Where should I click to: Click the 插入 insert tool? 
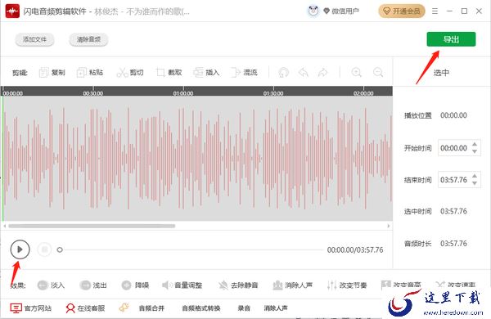point(206,73)
